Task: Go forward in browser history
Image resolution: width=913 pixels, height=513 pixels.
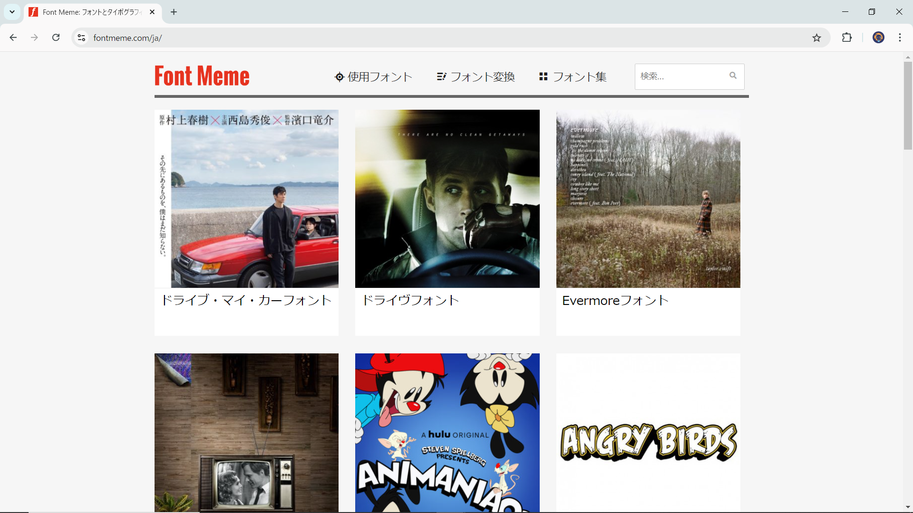Action: coord(34,38)
